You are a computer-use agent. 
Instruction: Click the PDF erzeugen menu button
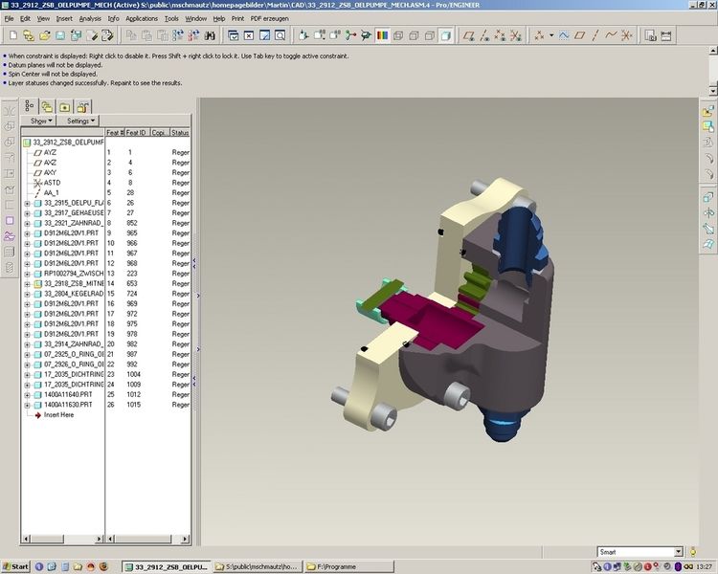click(x=269, y=18)
